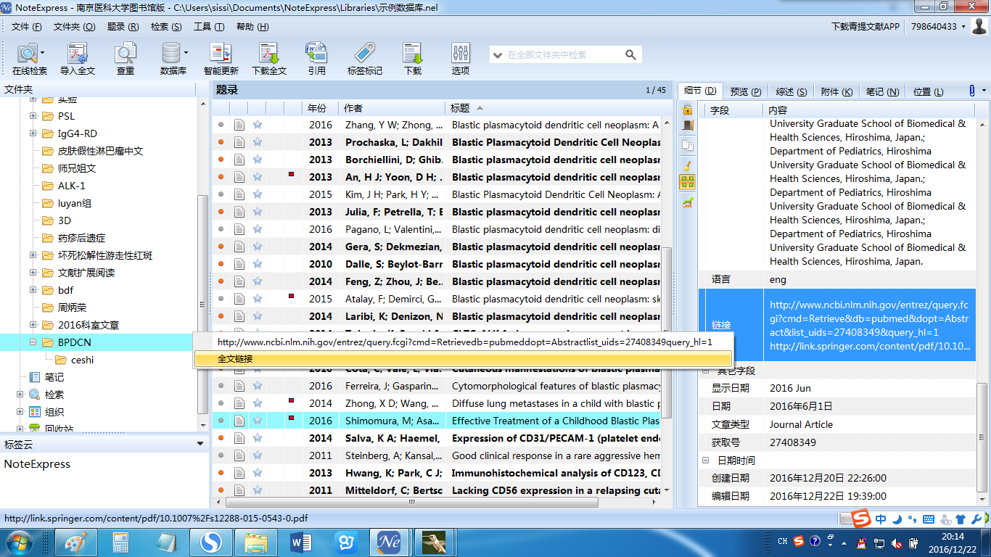Screen dimensions: 991x557
Task: Click the blue paperclip attachment icon
Action: 972,91
